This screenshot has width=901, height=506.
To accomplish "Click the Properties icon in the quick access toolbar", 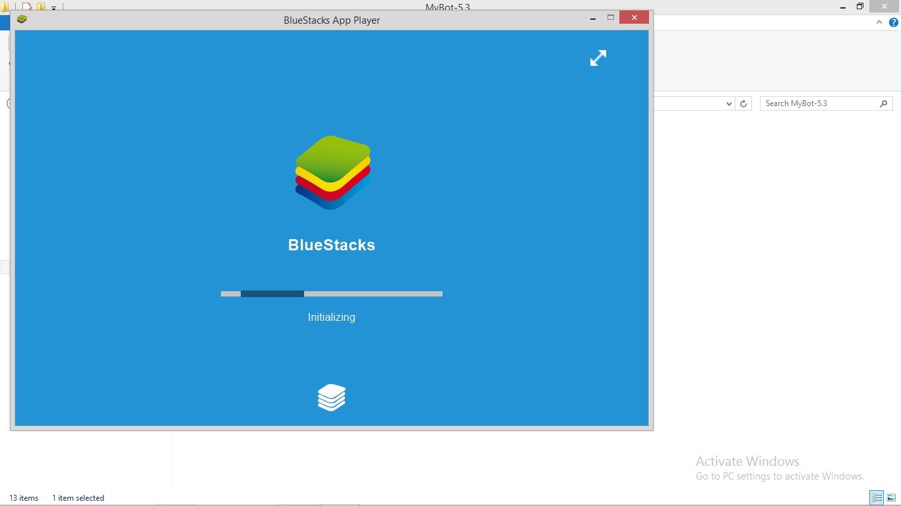I will [x=26, y=7].
